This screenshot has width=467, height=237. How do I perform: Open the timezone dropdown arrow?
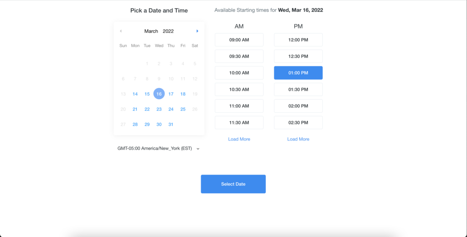click(198, 149)
